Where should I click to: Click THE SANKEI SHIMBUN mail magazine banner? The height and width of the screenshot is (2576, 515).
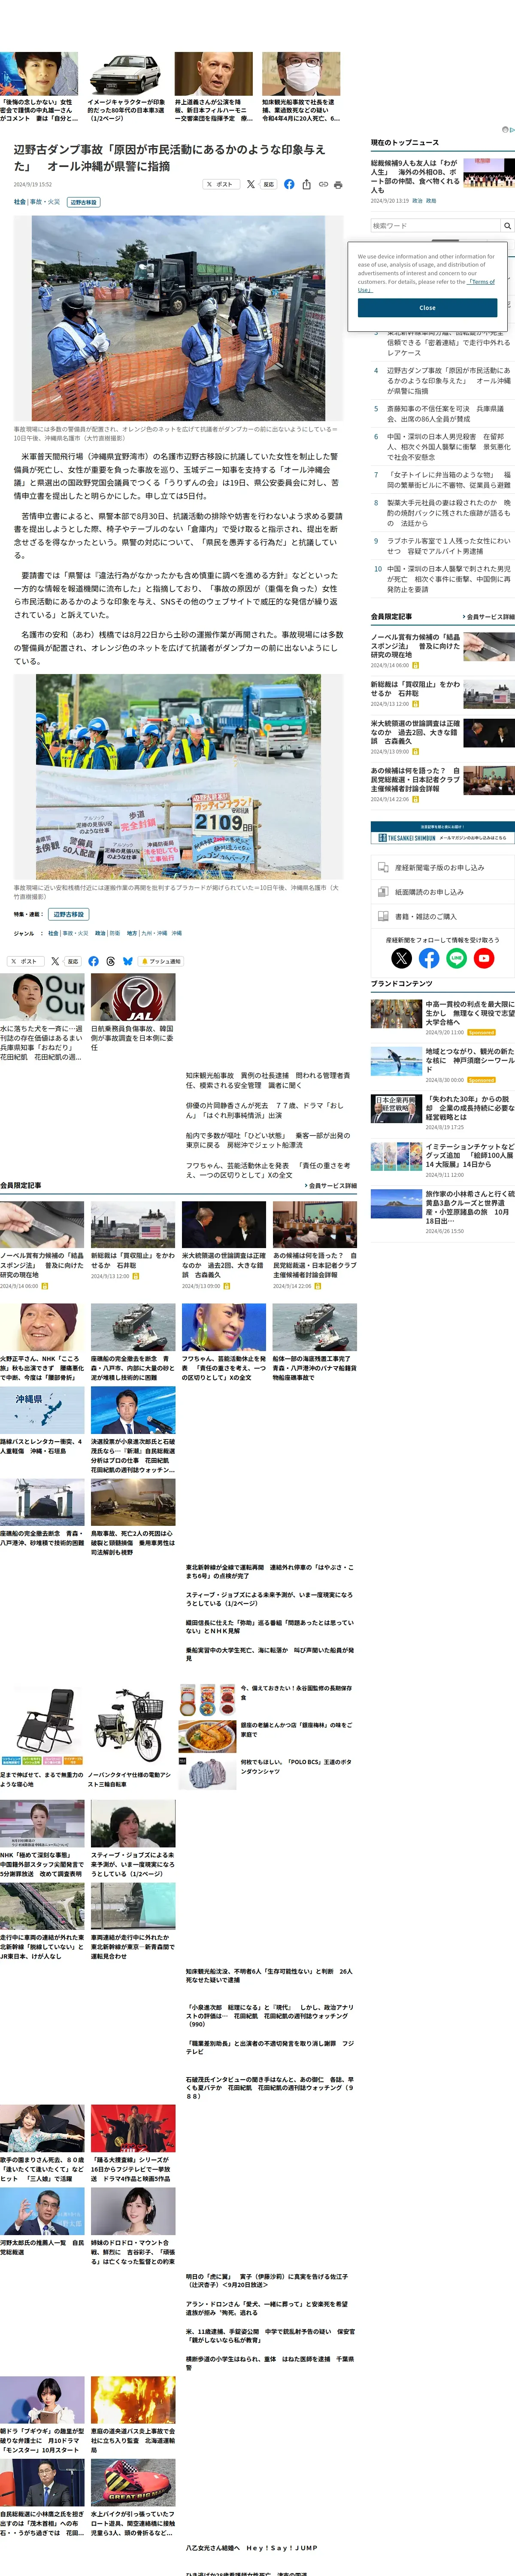pos(443,833)
